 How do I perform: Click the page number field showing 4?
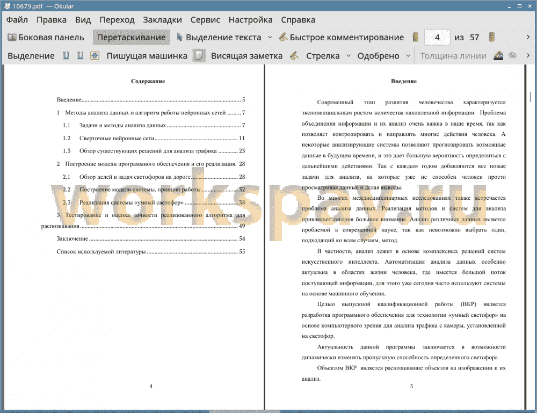pyautogui.click(x=437, y=38)
